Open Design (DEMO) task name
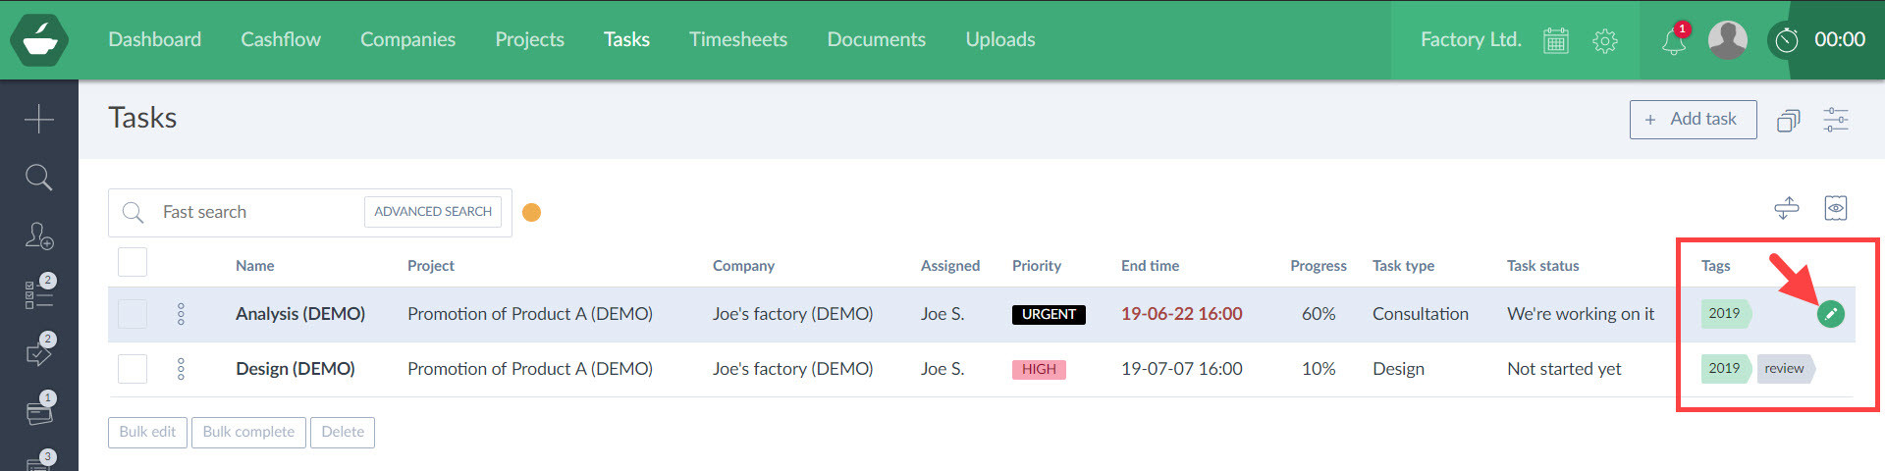The height and width of the screenshot is (471, 1885). 296,369
